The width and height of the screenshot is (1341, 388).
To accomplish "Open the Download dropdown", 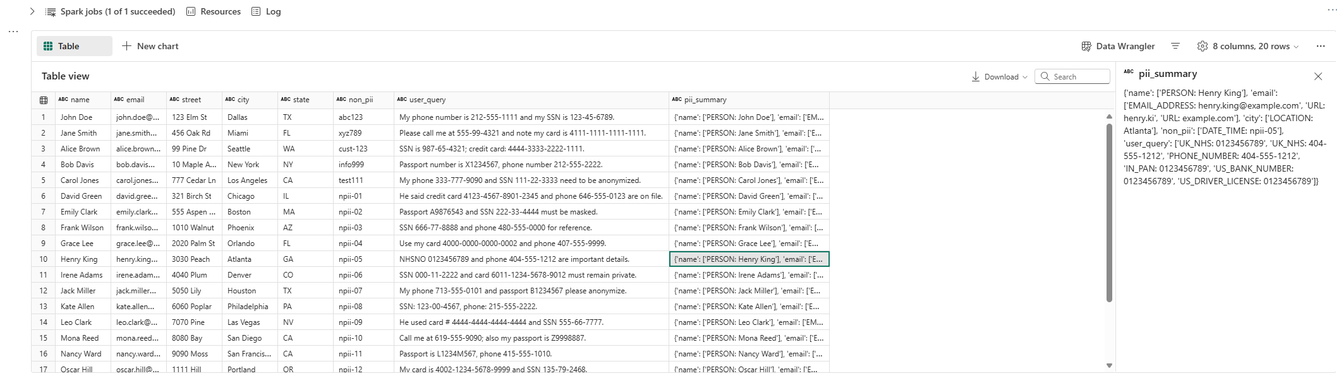I will click(999, 76).
